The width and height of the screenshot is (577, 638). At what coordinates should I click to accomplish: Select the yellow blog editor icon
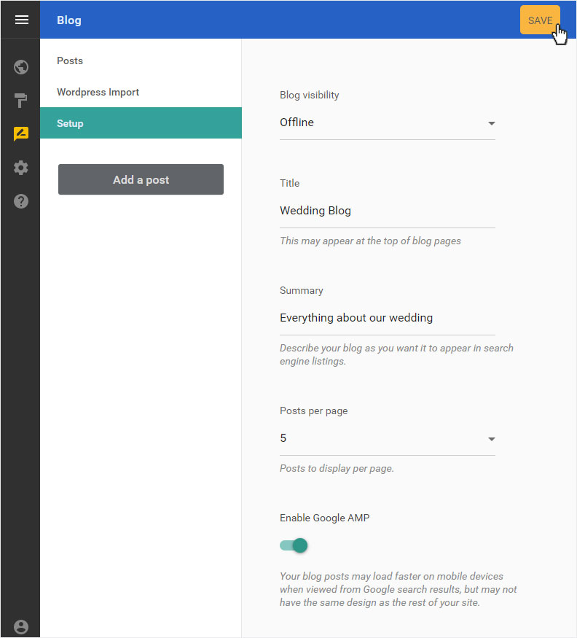(21, 134)
